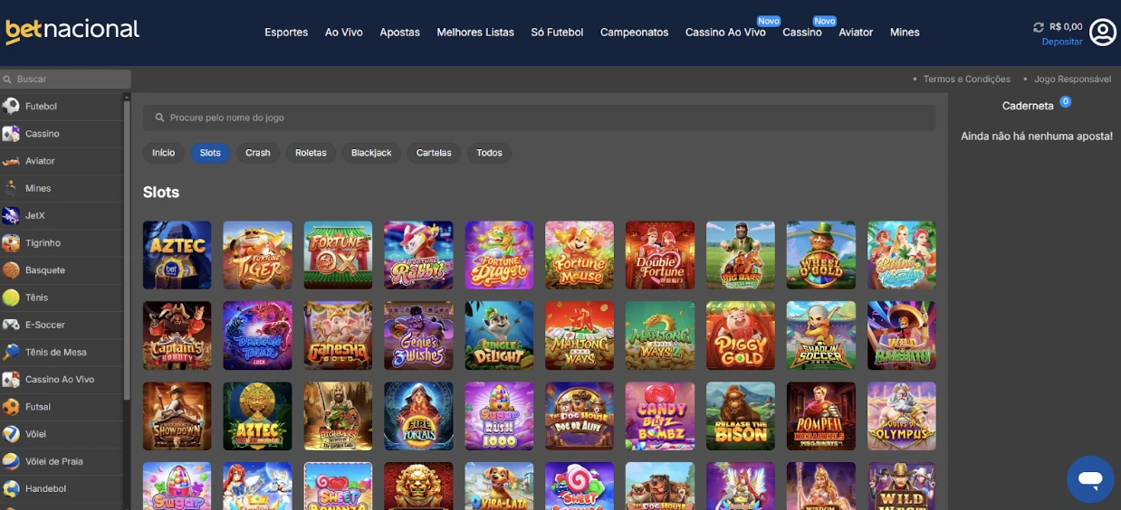The image size is (1121, 510).
Task: Open Aviator in the top navigation
Action: click(856, 33)
